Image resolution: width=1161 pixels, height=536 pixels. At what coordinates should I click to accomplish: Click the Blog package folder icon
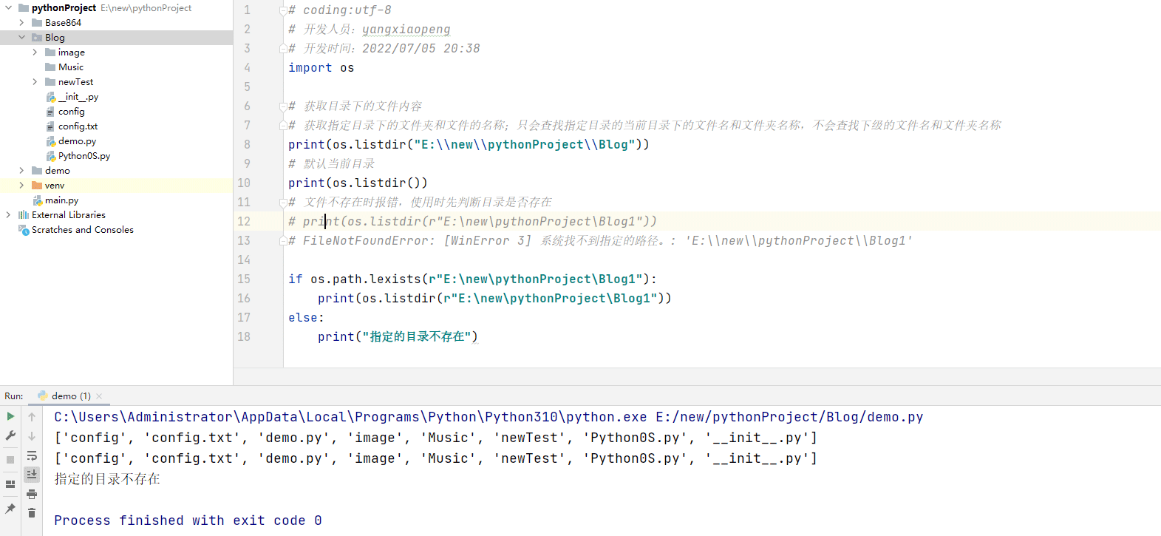[37, 38]
